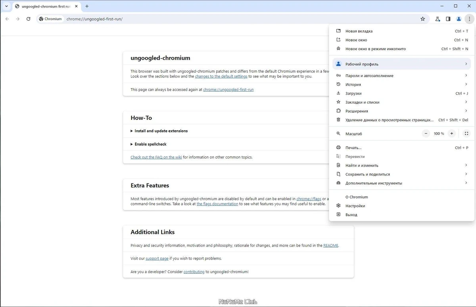Reload the page with the refresh icon

tap(28, 19)
